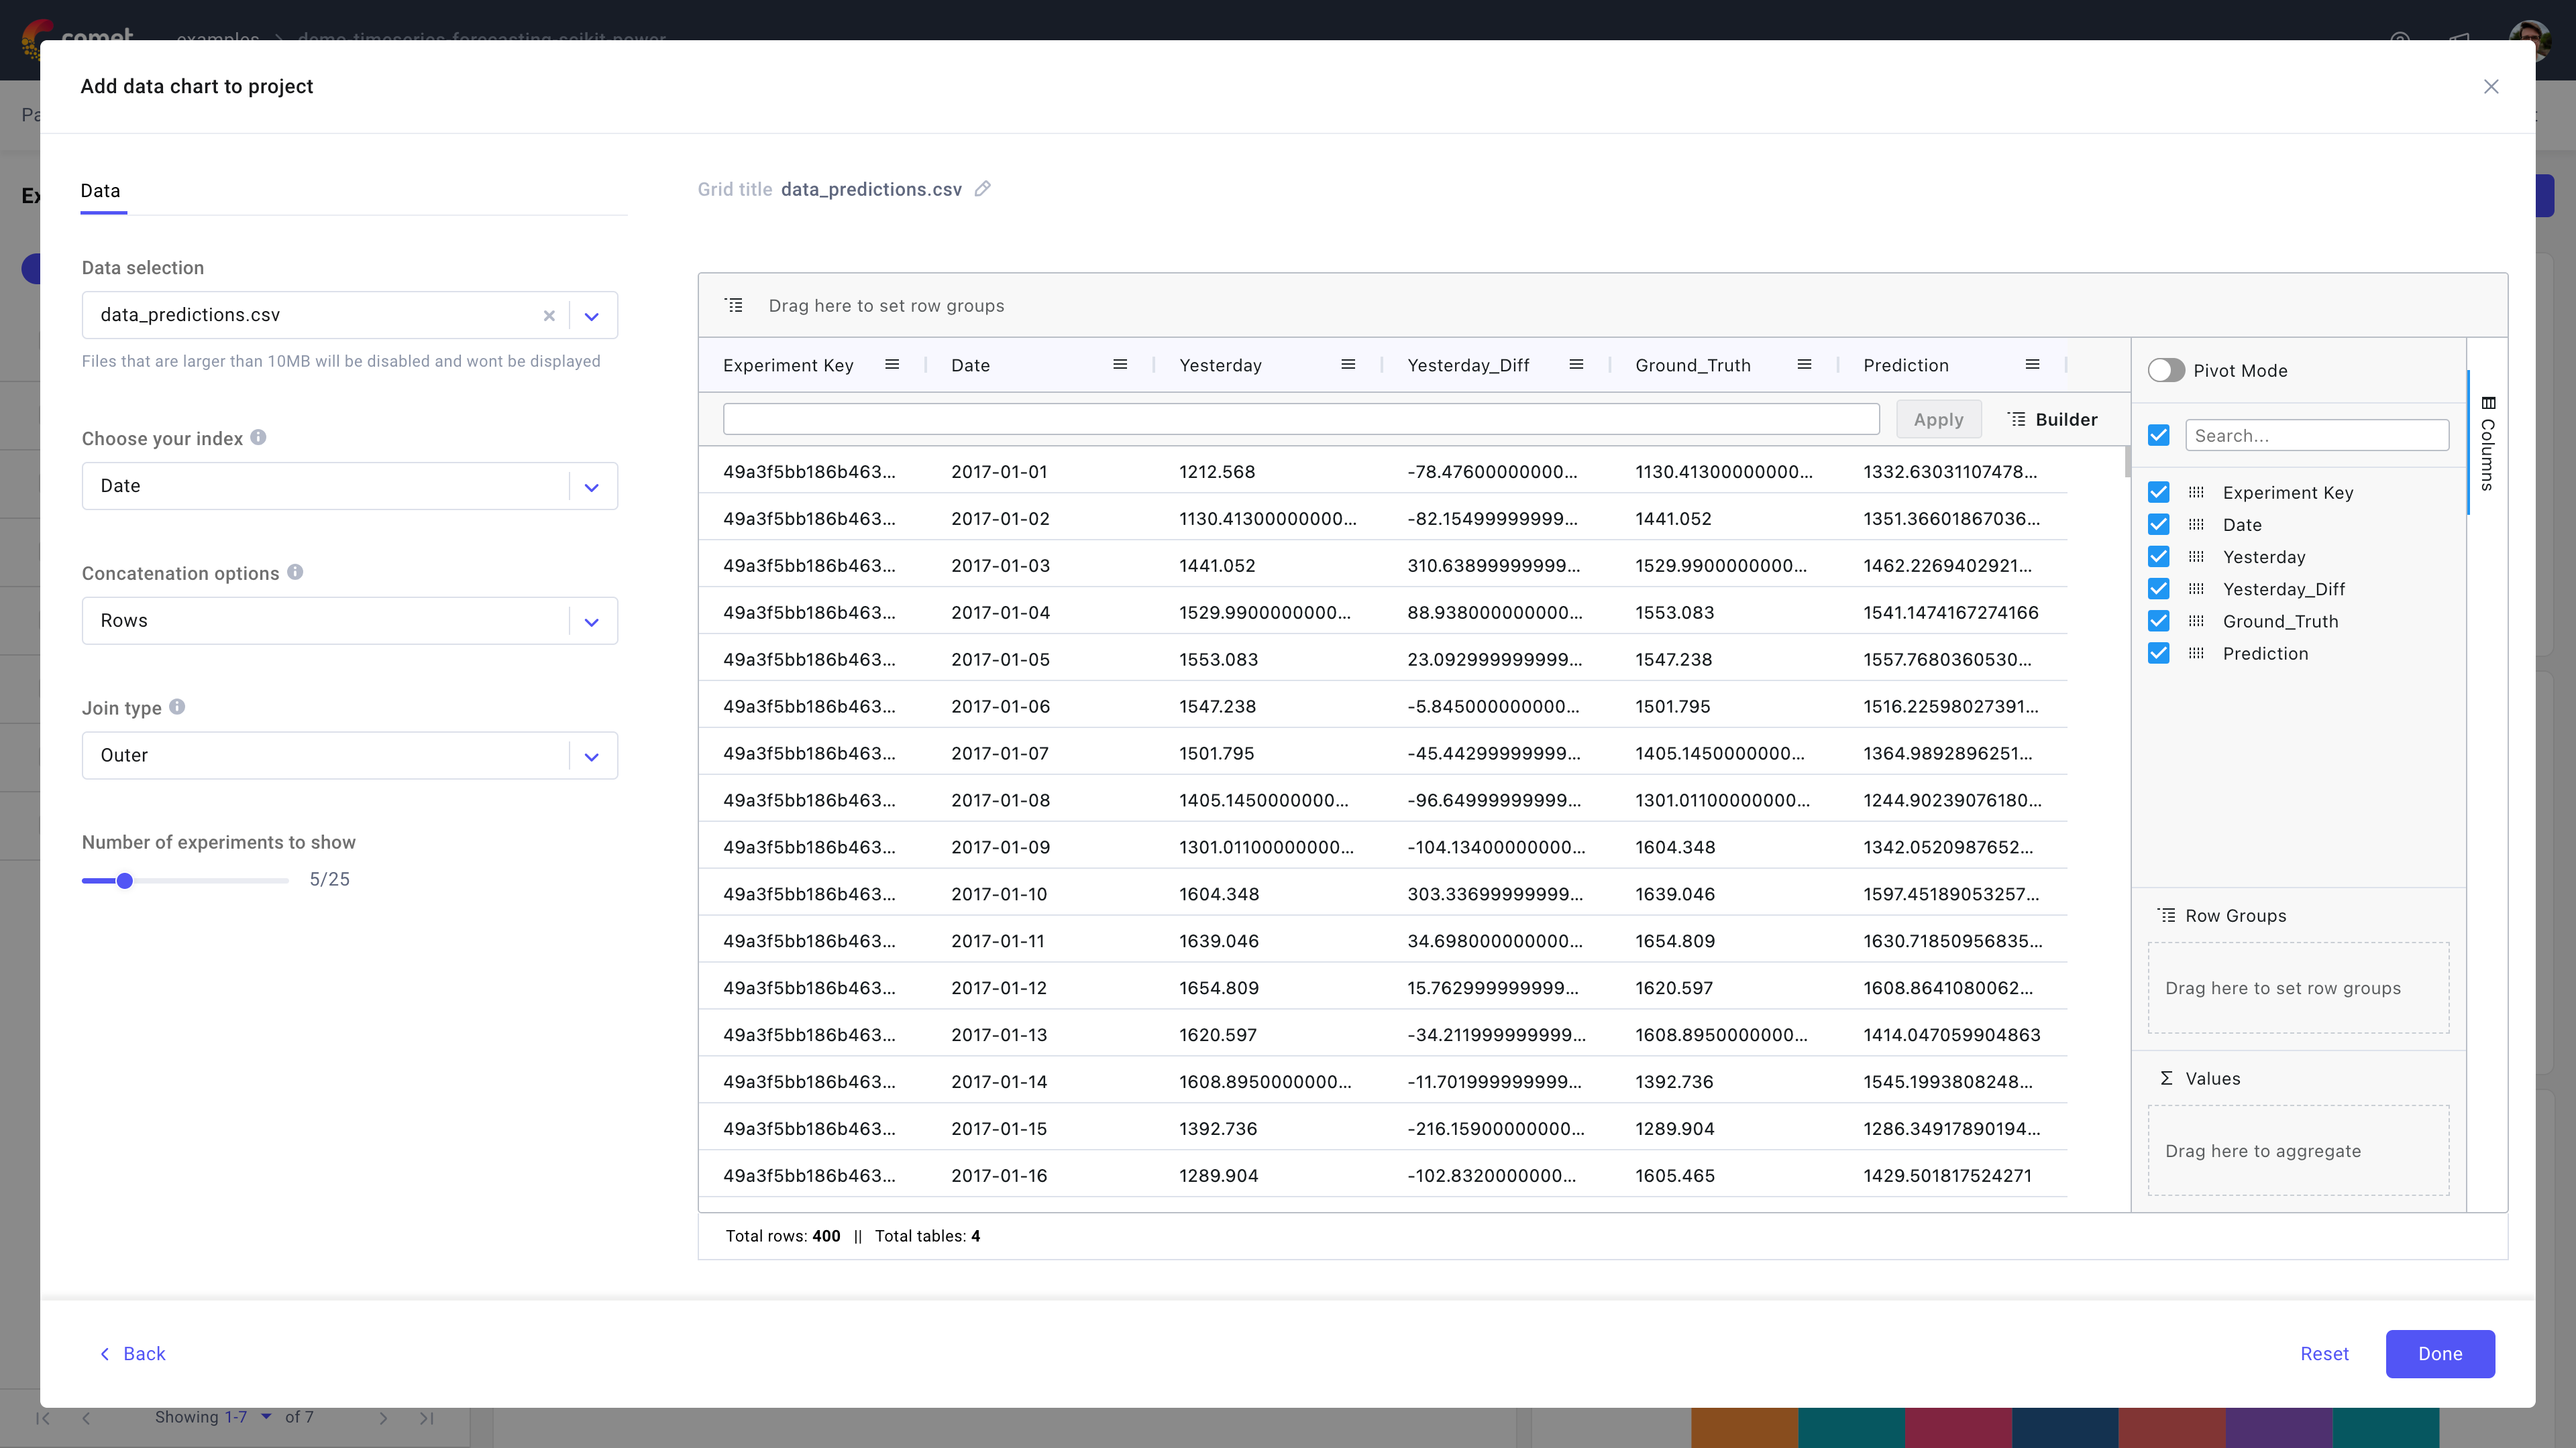Toggle Pivot Mode on
2576x1448 pixels.
click(2166, 370)
